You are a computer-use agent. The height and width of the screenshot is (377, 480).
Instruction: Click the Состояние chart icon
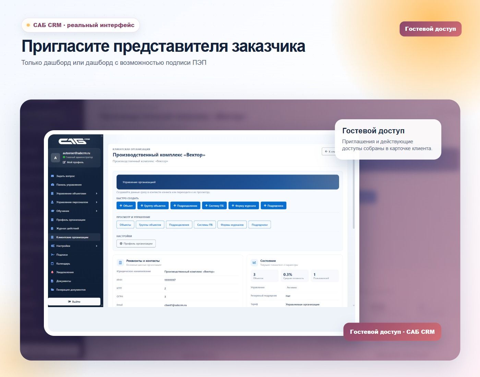[x=254, y=263]
